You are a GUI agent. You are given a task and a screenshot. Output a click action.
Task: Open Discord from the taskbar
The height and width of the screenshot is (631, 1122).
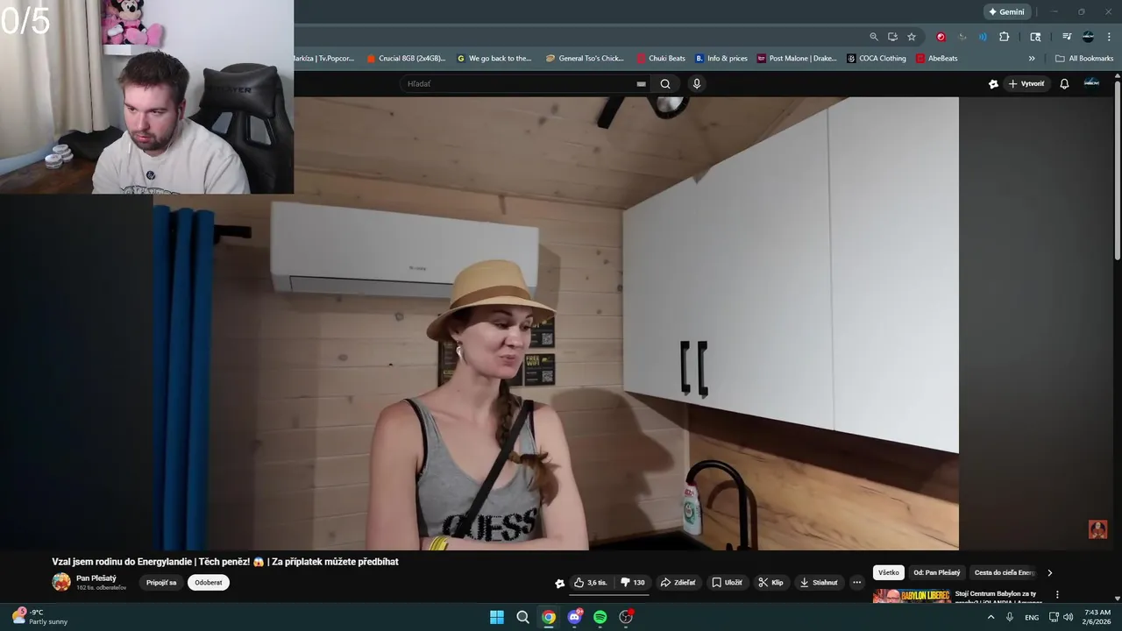point(574,617)
